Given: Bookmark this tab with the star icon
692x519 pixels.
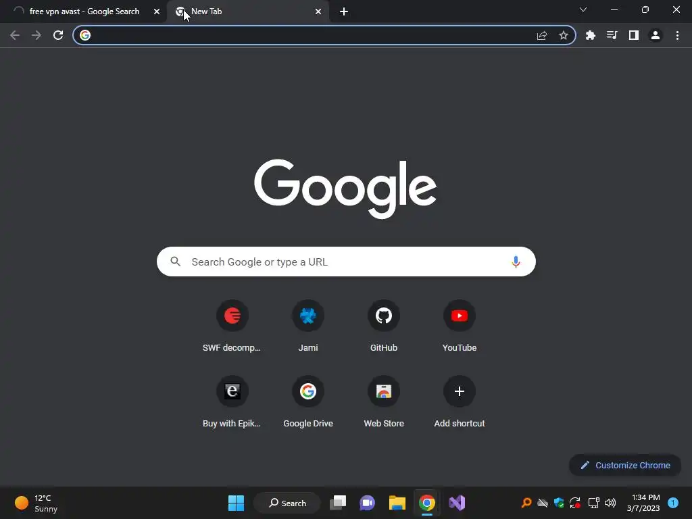Looking at the screenshot, I should [564, 35].
